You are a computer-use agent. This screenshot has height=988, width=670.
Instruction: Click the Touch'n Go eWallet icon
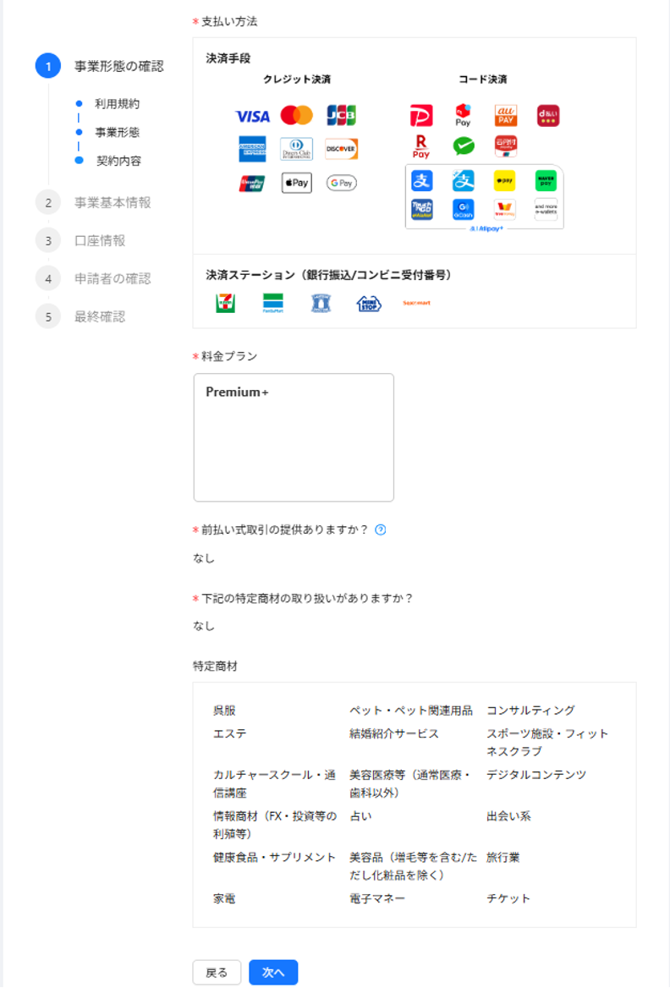coord(421,209)
